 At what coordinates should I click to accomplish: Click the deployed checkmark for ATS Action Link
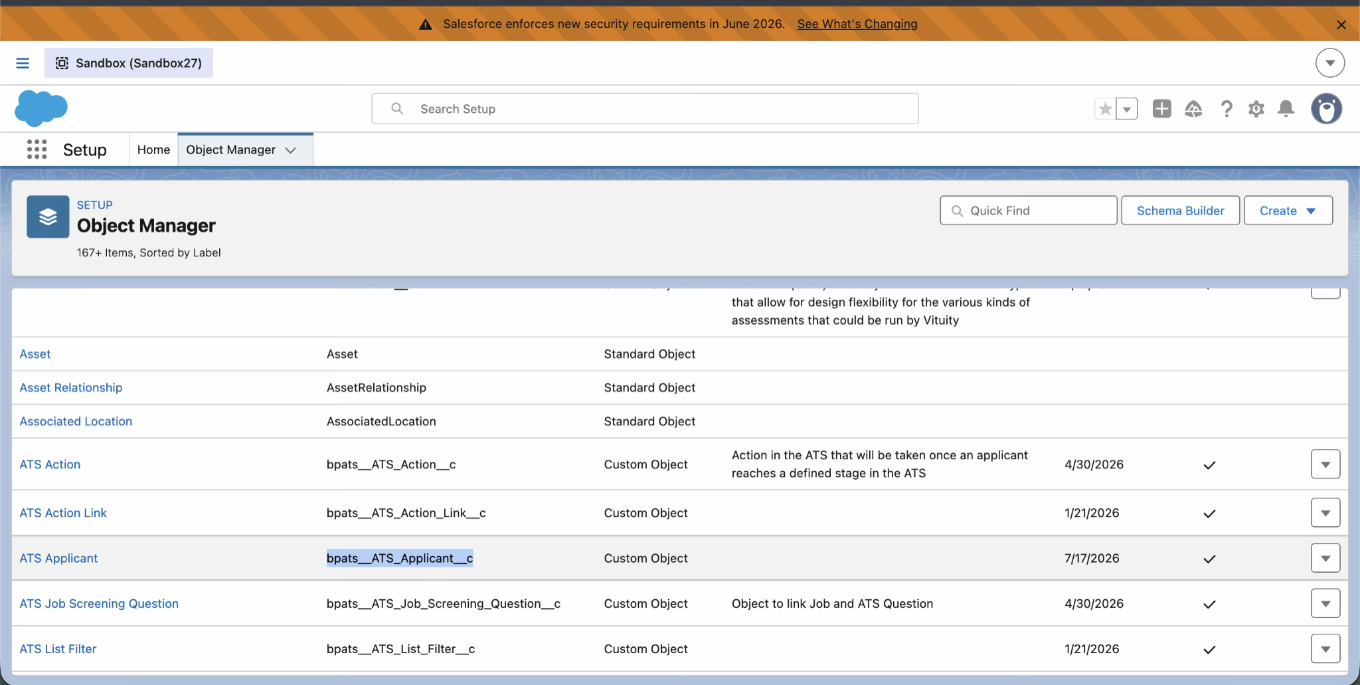1209,514
